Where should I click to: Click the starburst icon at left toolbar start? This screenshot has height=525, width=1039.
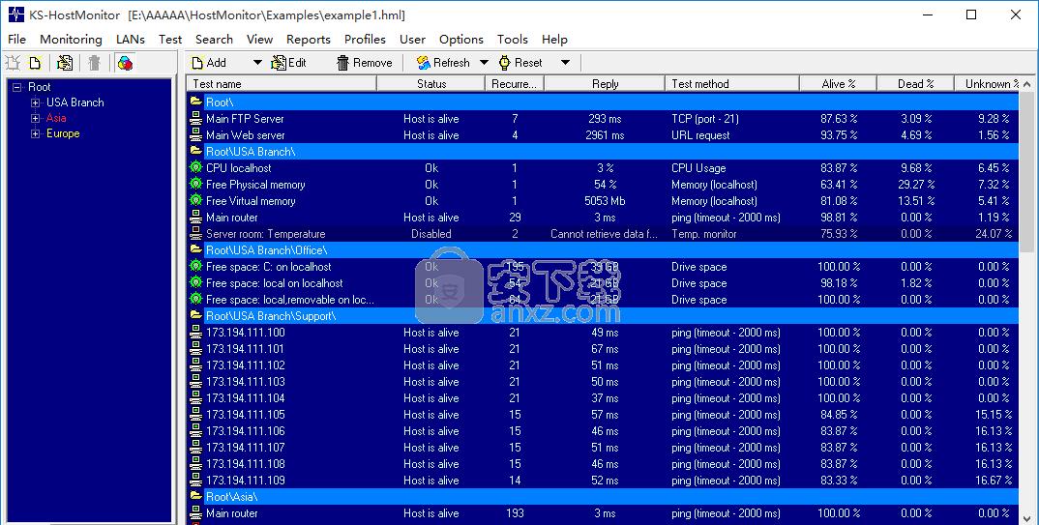click(x=13, y=63)
